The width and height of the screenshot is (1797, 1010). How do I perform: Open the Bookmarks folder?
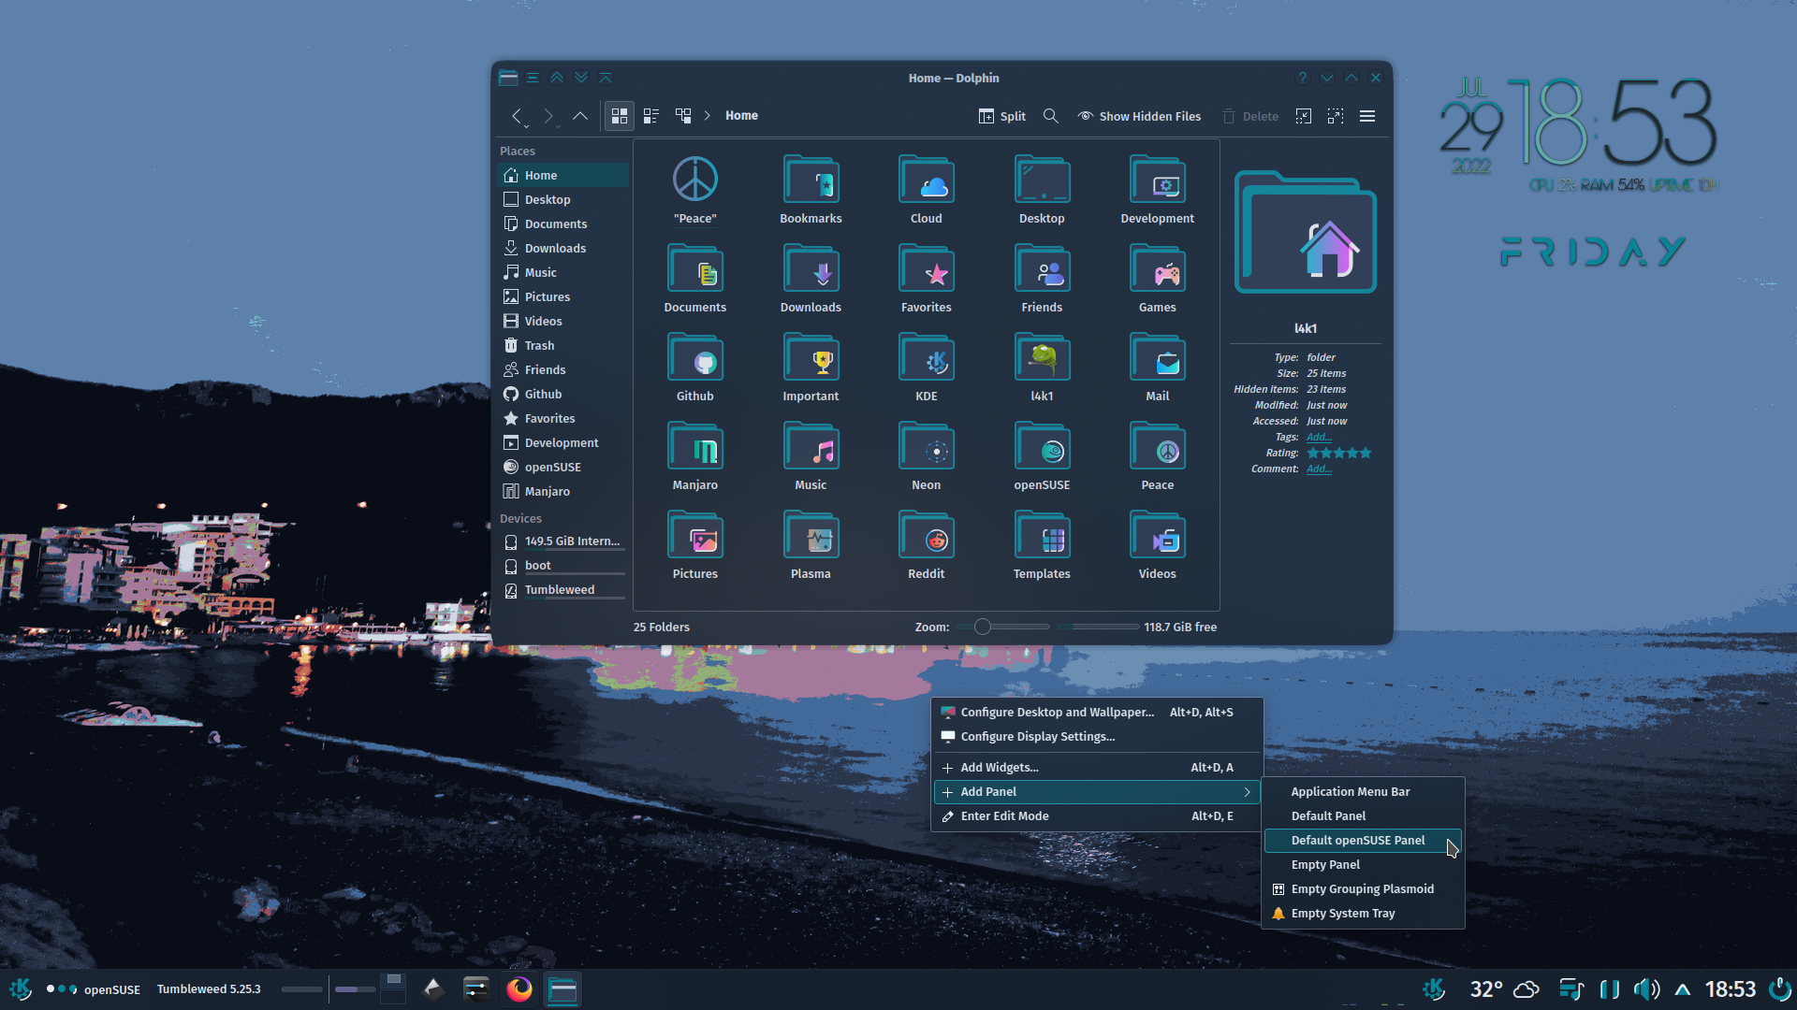click(811, 191)
